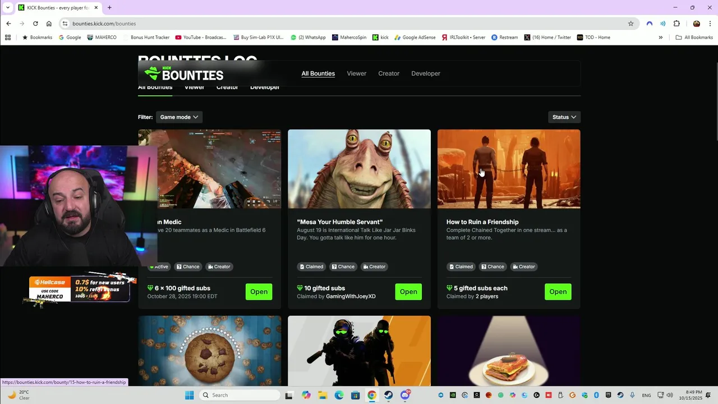Open the Chrome profile avatar
This screenshot has width=718, height=404.
pyautogui.click(x=697, y=24)
